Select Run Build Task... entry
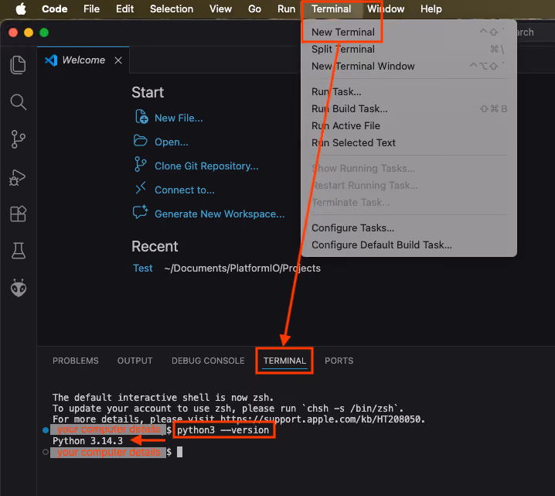The width and height of the screenshot is (555, 496). (x=408, y=109)
